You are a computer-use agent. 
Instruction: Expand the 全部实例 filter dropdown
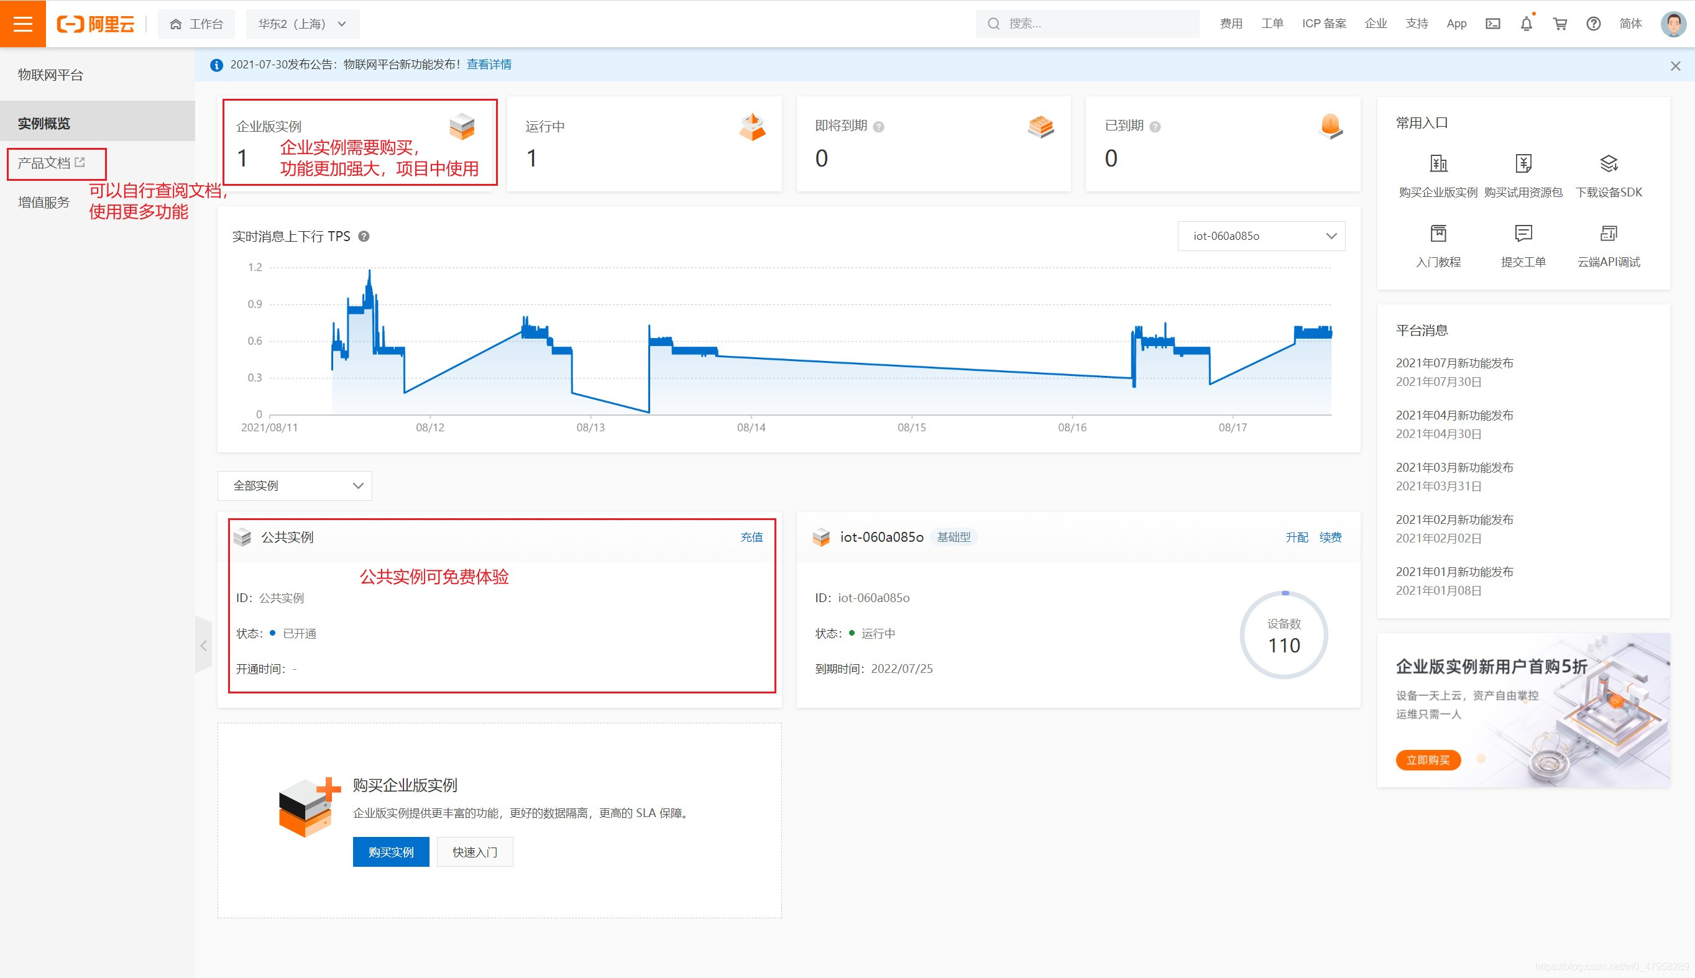(x=294, y=486)
